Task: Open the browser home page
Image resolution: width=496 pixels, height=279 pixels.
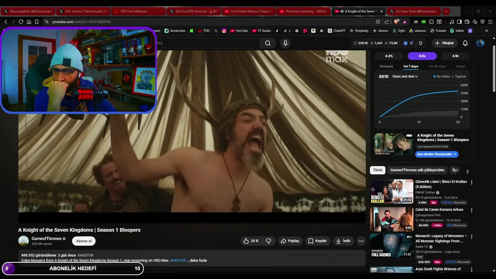Action: [x=29, y=22]
